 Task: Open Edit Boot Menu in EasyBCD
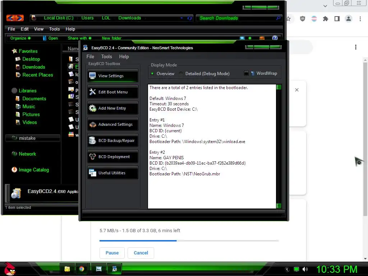tap(112, 92)
